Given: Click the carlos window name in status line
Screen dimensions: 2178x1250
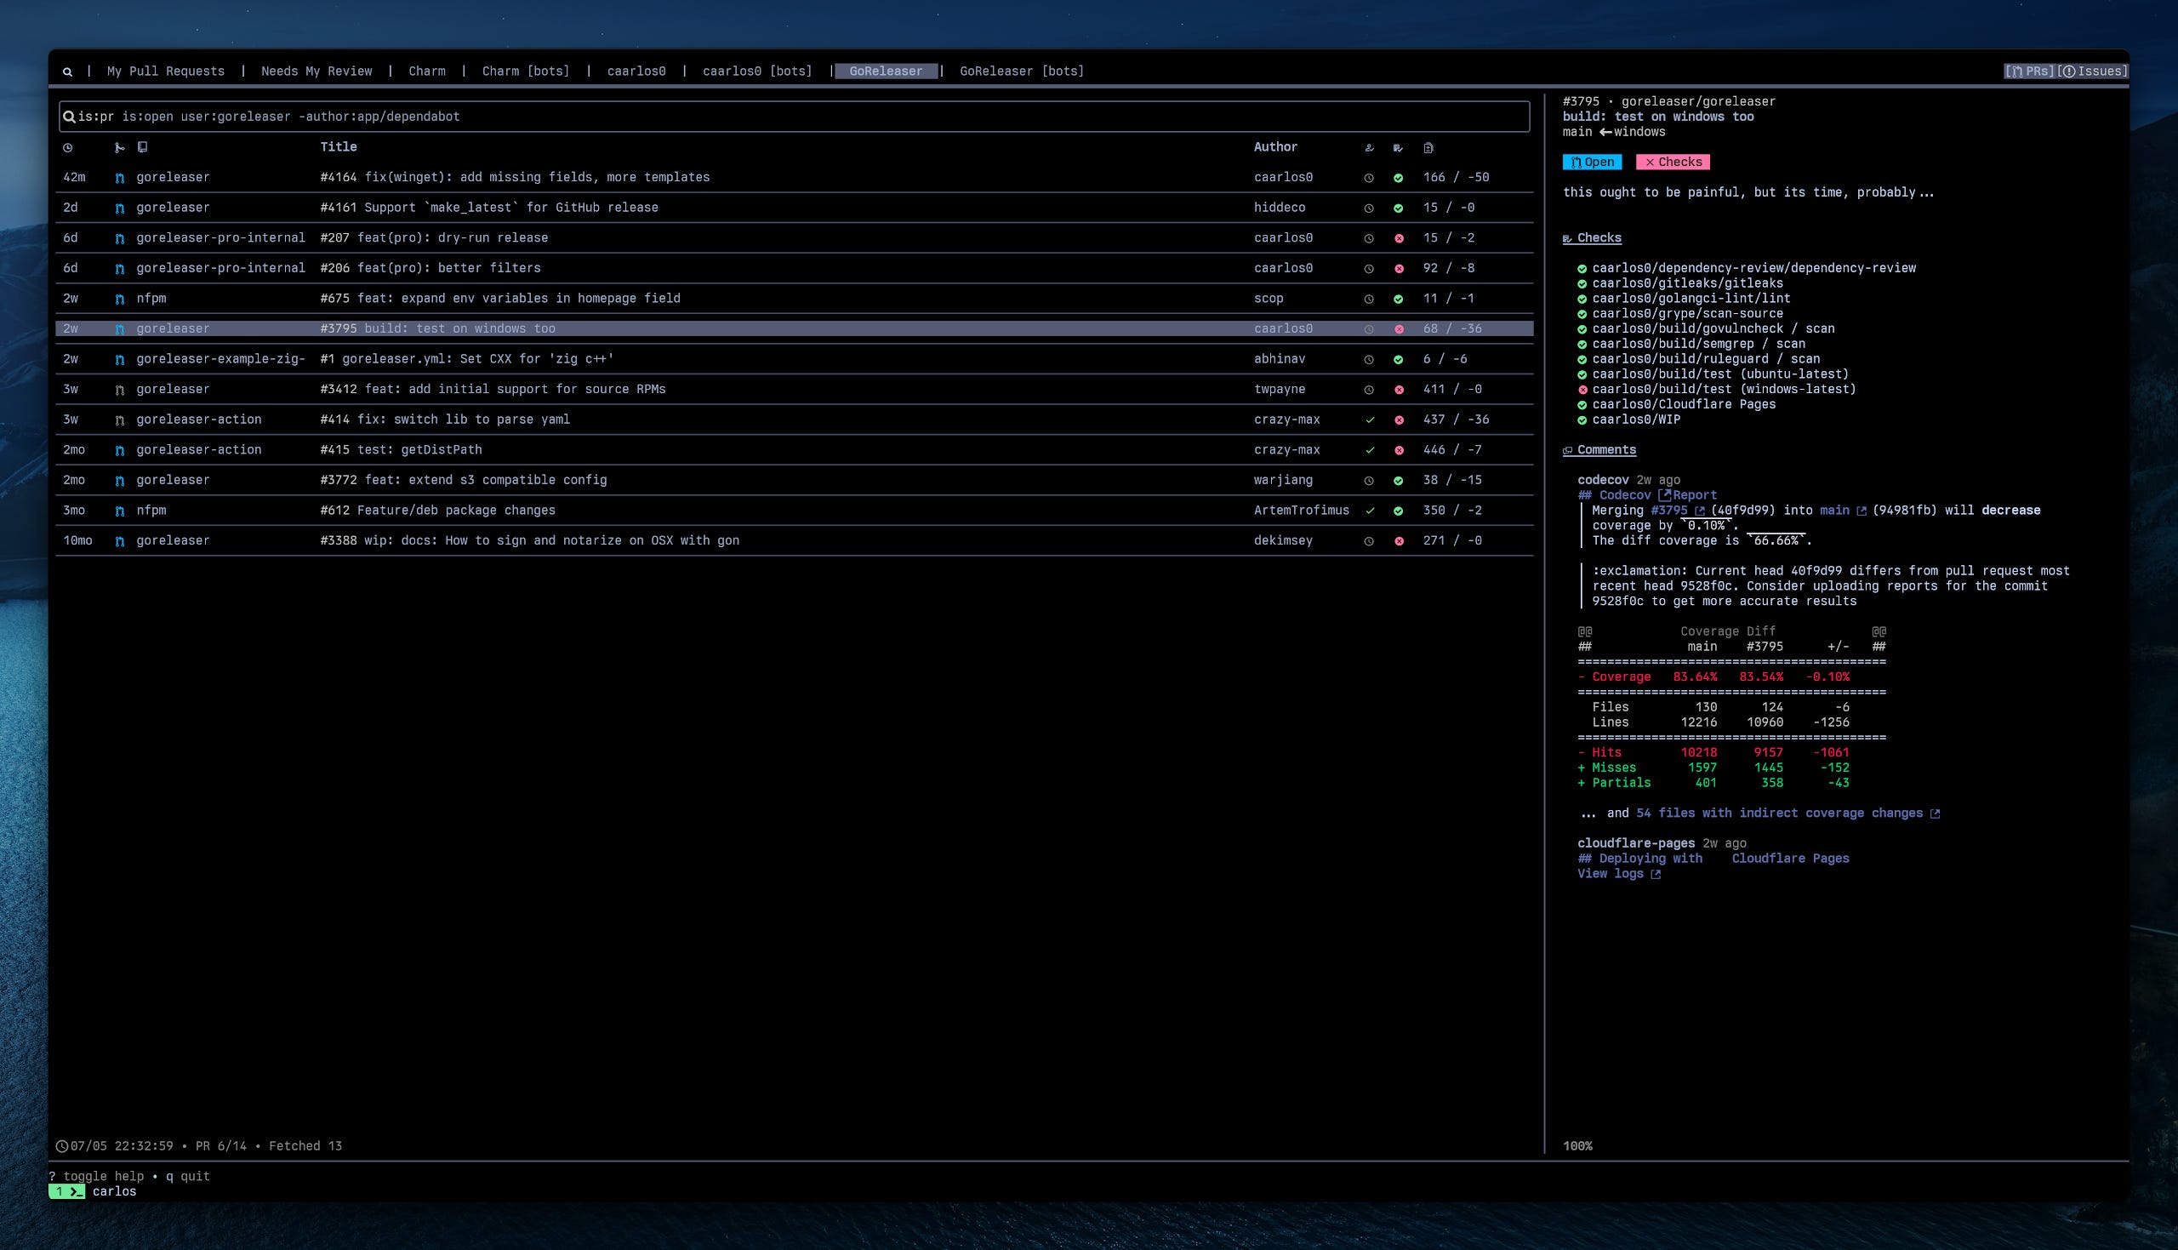Looking at the screenshot, I should [114, 1191].
